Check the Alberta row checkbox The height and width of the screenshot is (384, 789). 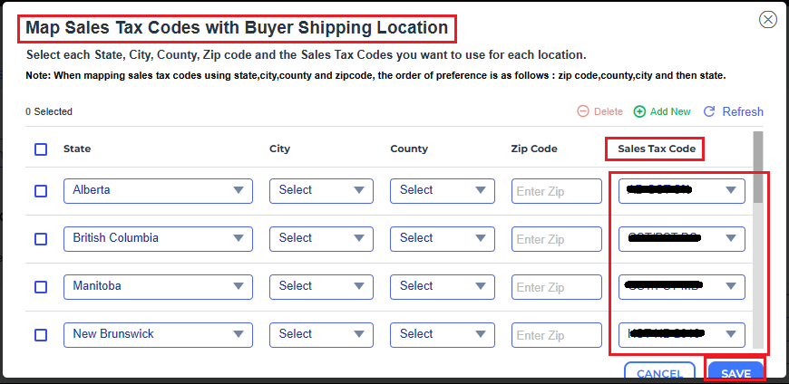pos(41,191)
